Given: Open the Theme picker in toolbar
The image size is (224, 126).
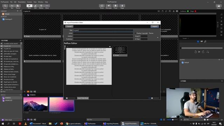Looking at the screenshot, I should tap(18, 6).
